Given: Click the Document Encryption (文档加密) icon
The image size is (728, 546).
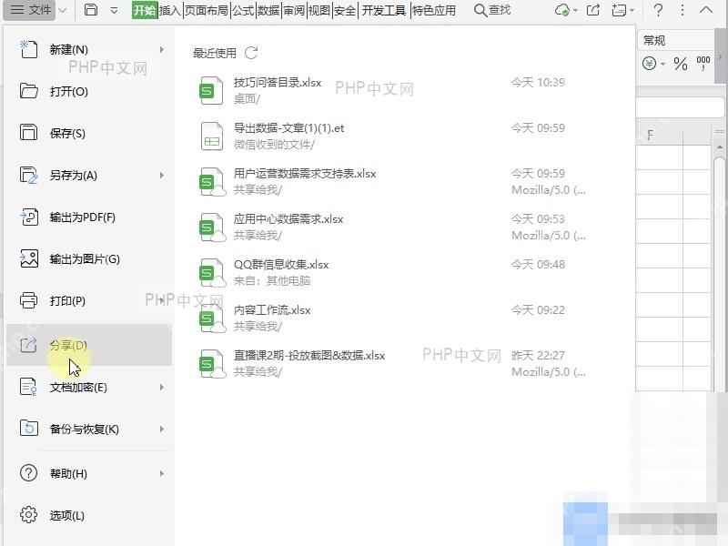Looking at the screenshot, I should point(28,387).
